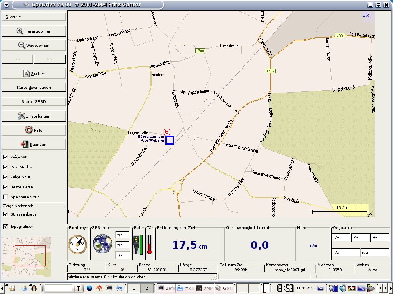Click the Heranzoomen zoom-in button

point(34,31)
